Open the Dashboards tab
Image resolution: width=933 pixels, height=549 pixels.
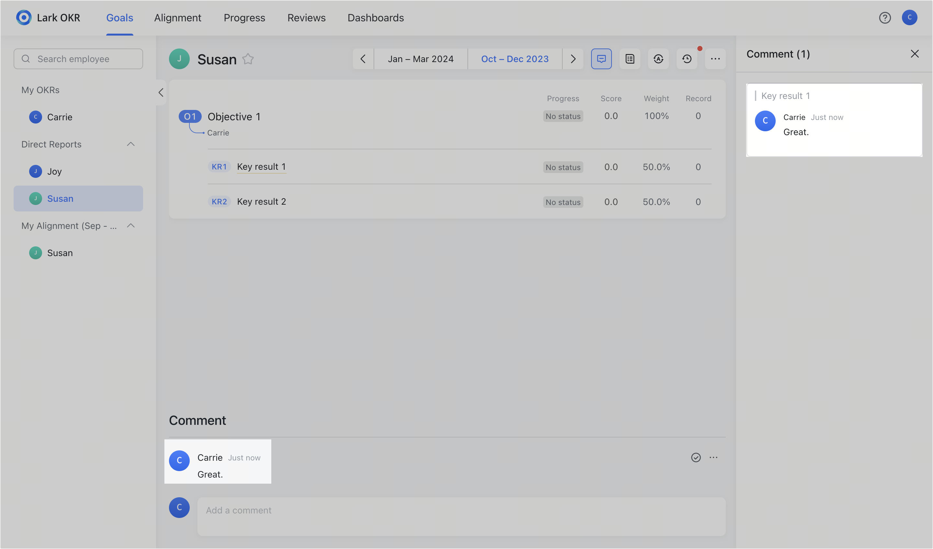click(x=375, y=17)
